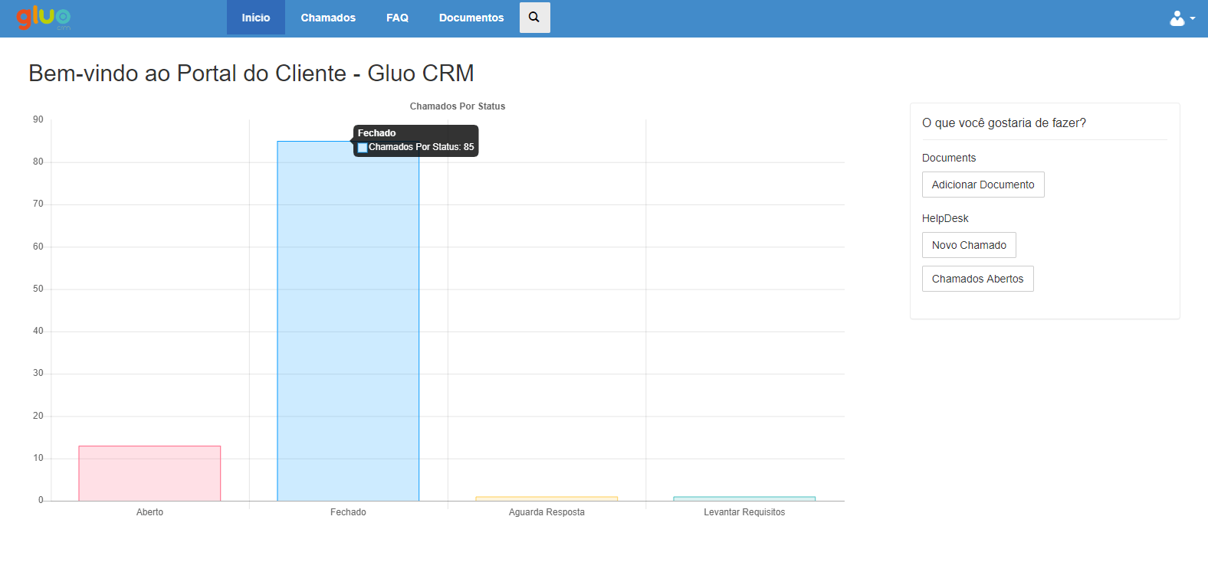Click the Adicionar Documento button
Viewport: 1208px width, 562px height.
[983, 185]
